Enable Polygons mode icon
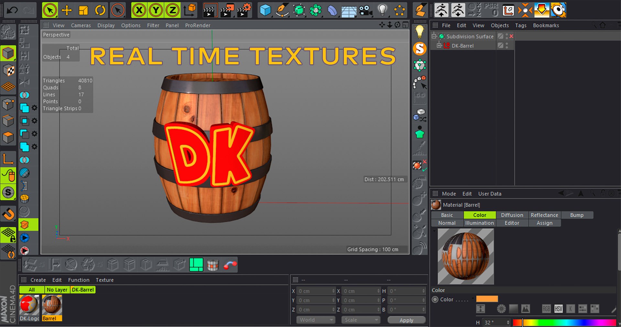 pyautogui.click(x=8, y=138)
